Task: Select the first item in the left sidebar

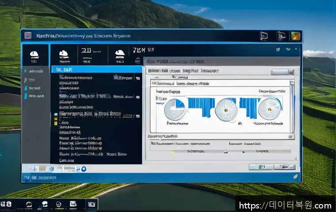Action: [34, 71]
